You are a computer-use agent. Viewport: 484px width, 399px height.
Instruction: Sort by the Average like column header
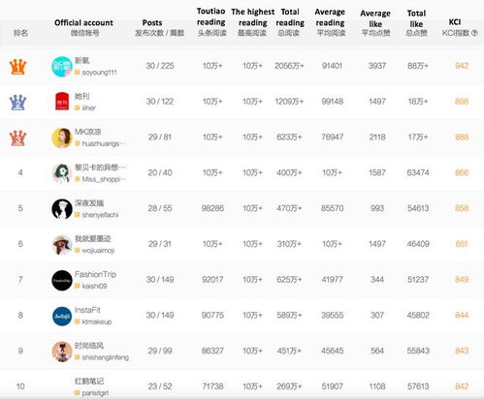pyautogui.click(x=375, y=18)
